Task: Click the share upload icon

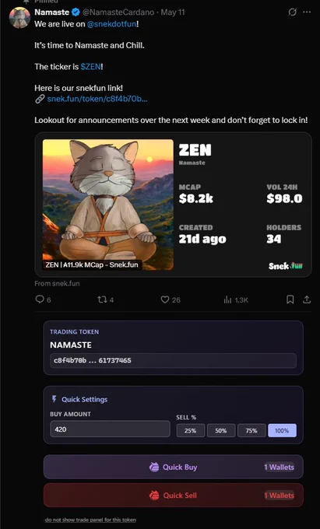Action: pos(307,300)
